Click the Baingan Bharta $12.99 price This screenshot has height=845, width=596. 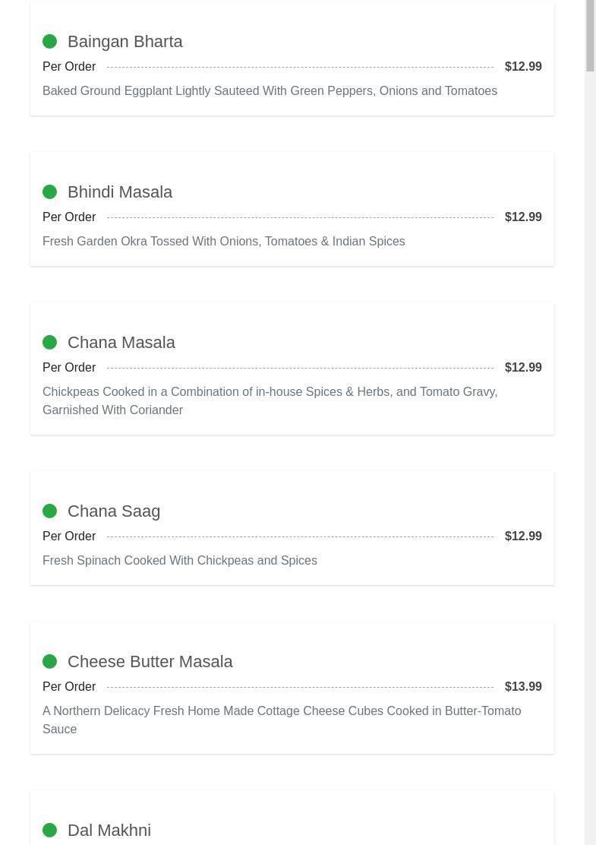pos(523,67)
